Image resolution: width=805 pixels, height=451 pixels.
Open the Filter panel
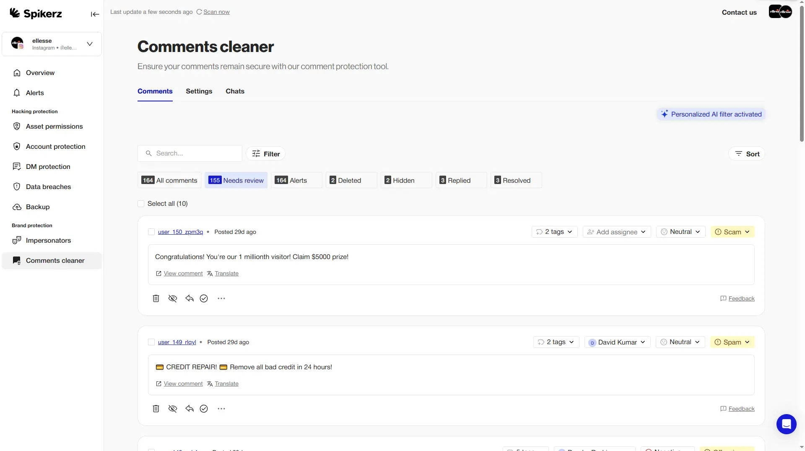[265, 153]
